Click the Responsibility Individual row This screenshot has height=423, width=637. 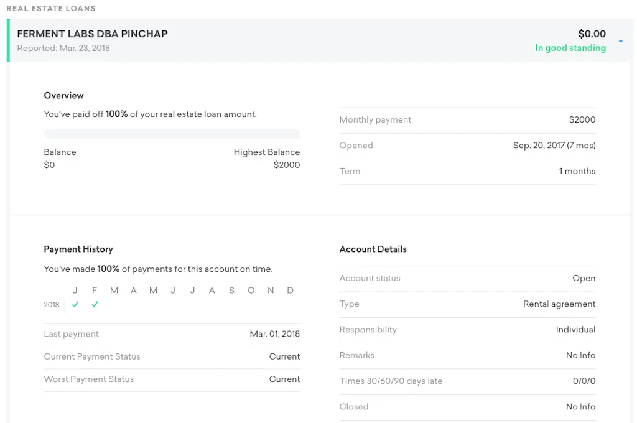[x=467, y=330]
